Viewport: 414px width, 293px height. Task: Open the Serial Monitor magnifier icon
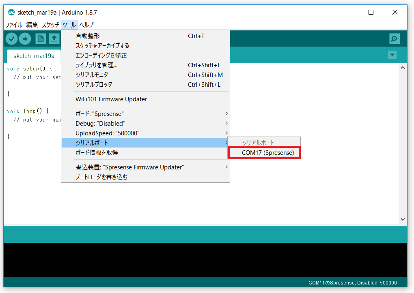pyautogui.click(x=394, y=38)
